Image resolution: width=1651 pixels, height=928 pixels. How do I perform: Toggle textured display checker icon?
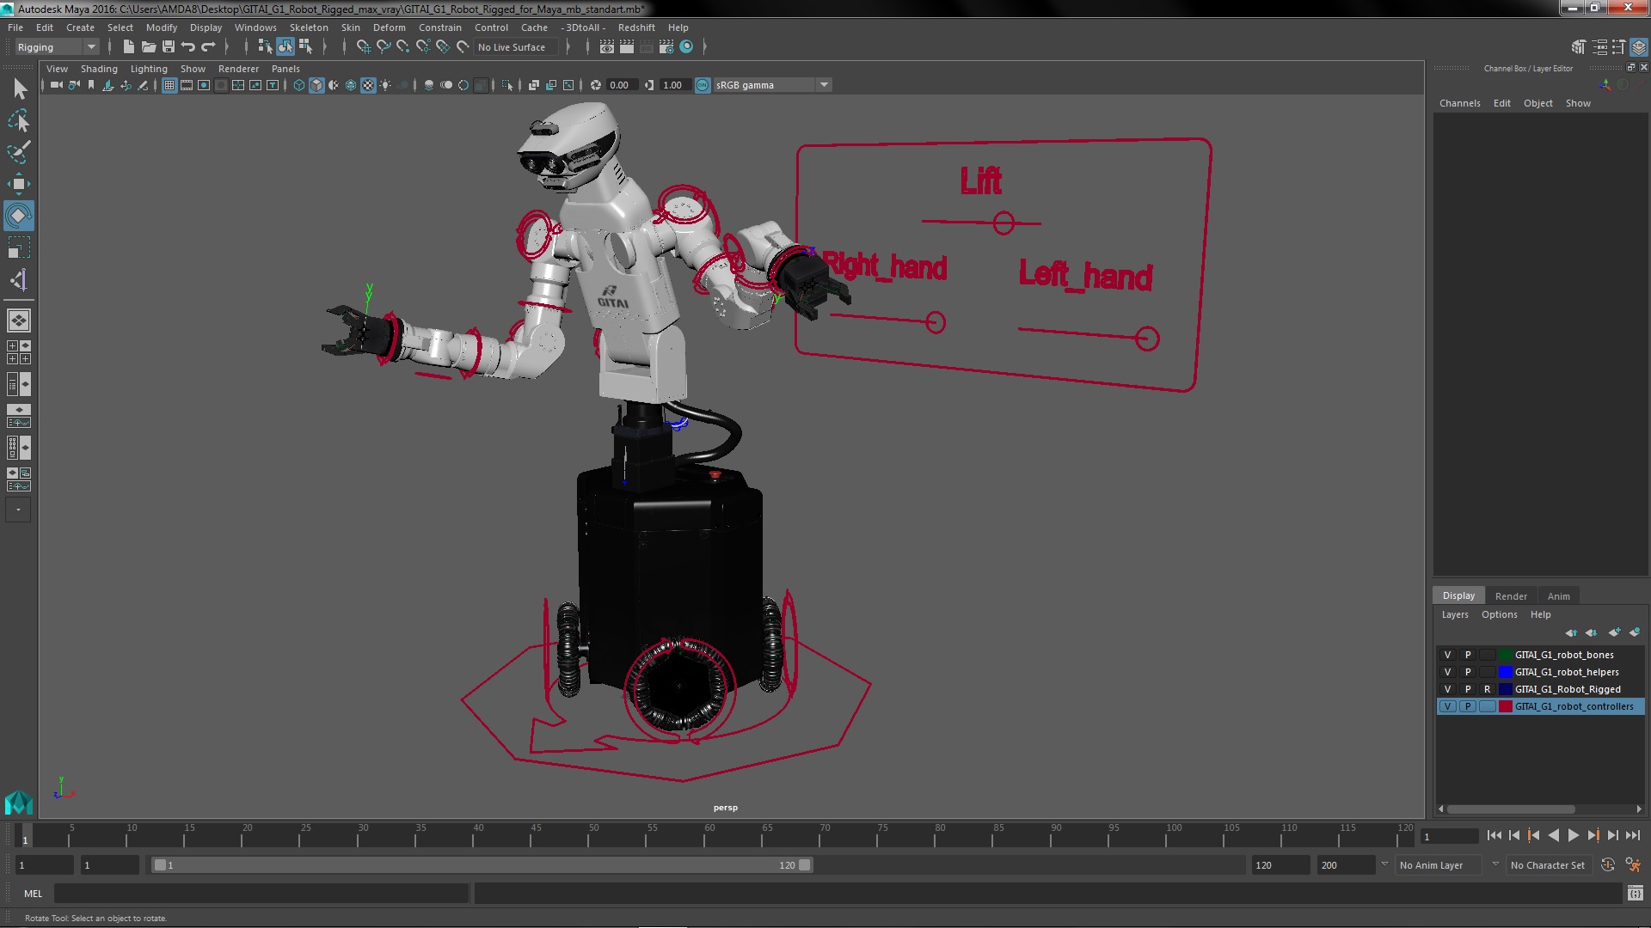tap(368, 85)
